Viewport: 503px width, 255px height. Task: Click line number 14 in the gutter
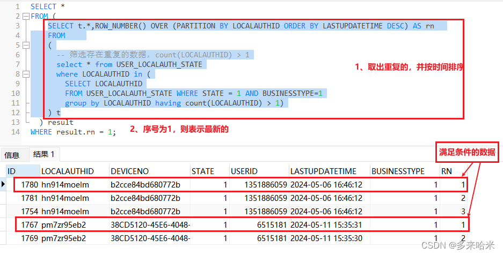16,132
